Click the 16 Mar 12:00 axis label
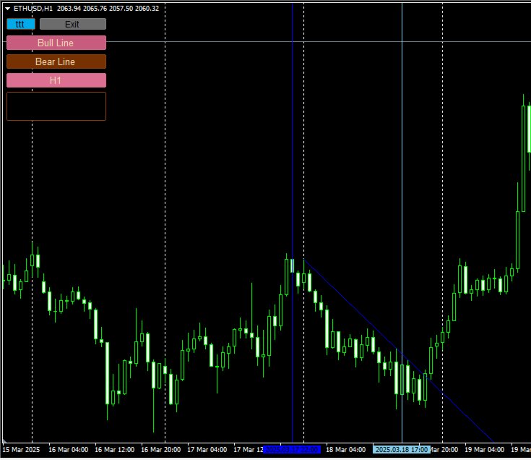531x460 pixels. [114, 449]
